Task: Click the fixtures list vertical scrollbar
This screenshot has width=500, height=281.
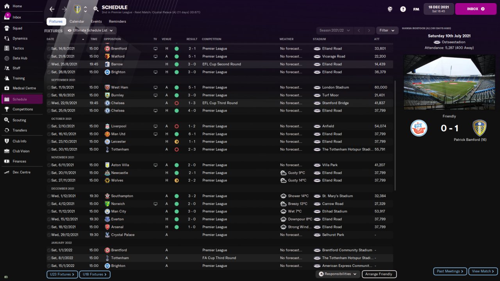Action: pyautogui.click(x=395, y=136)
